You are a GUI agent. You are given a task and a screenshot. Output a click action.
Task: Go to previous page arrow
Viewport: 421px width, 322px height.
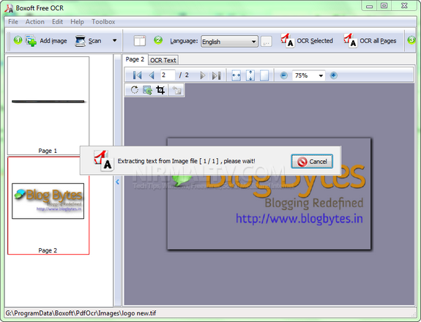pos(152,75)
